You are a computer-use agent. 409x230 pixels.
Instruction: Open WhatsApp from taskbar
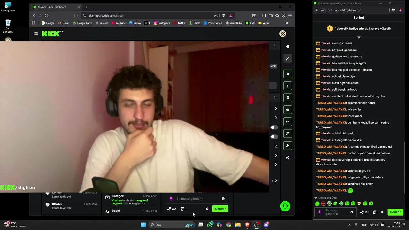pyautogui.click(x=210, y=225)
